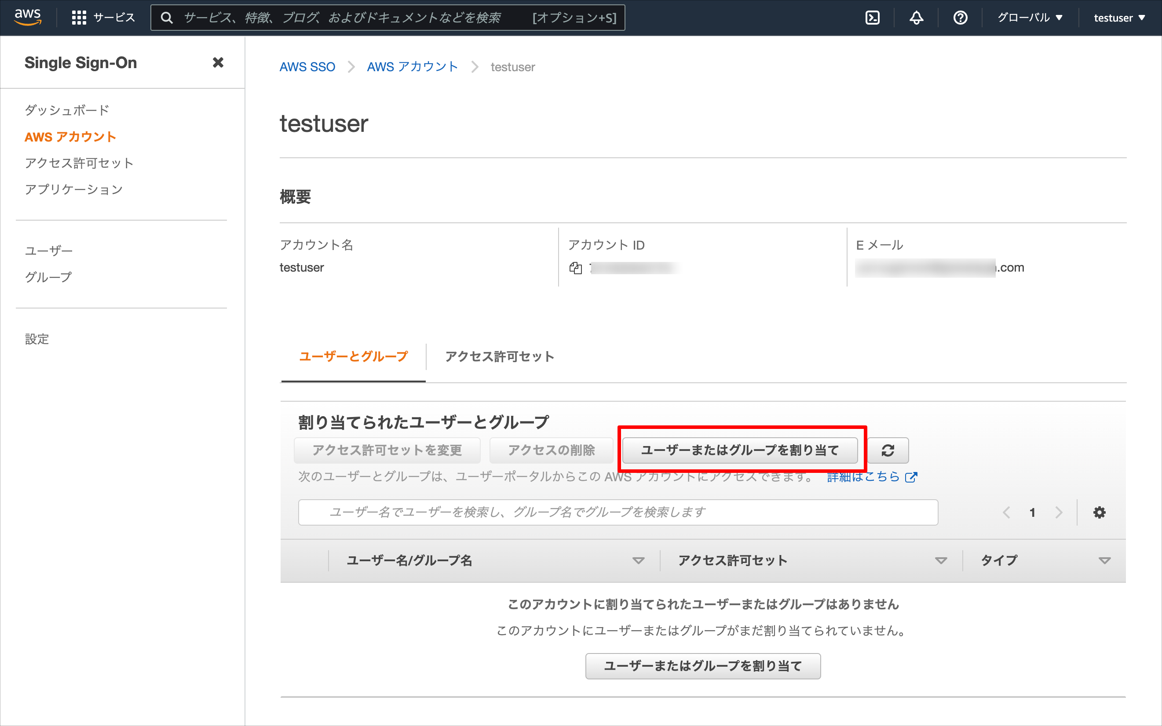The width and height of the screenshot is (1162, 726).
Task: Go to previous page arrow
Action: pyautogui.click(x=1006, y=512)
